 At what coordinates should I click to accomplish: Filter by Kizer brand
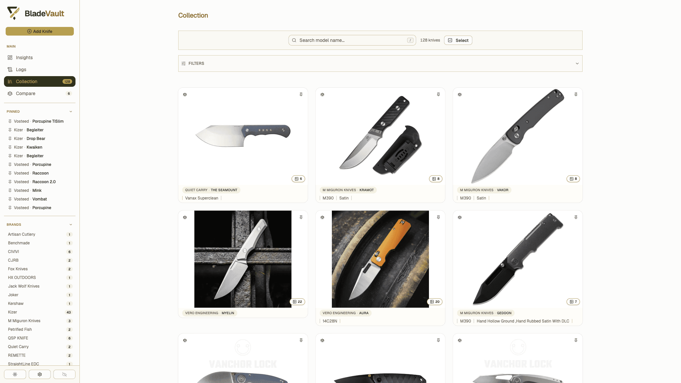click(x=40, y=312)
